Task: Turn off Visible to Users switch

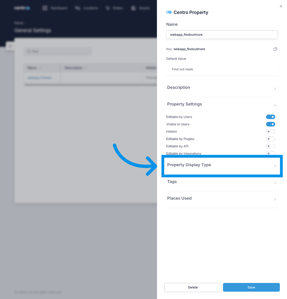Action: point(270,124)
